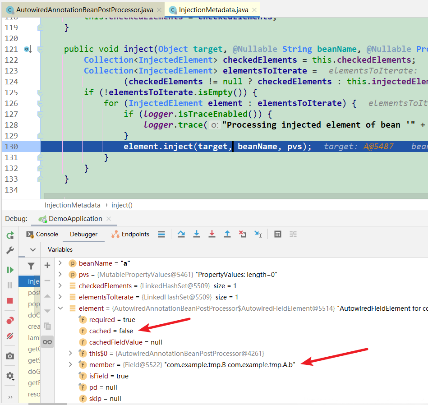Screen dimensions: 428x405
Task: Click the Step Over debugger icon
Action: pos(181,234)
